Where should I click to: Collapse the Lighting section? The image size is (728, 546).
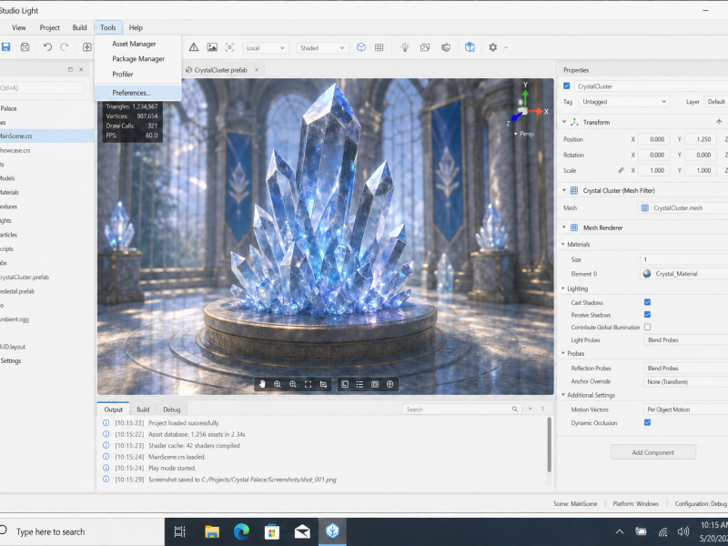(x=562, y=288)
